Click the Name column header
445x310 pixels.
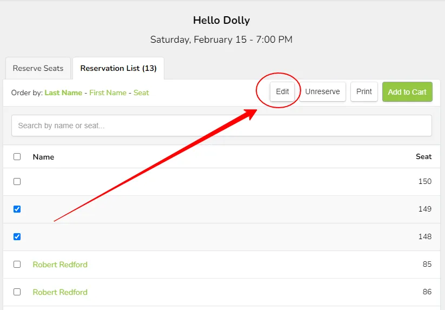click(43, 157)
